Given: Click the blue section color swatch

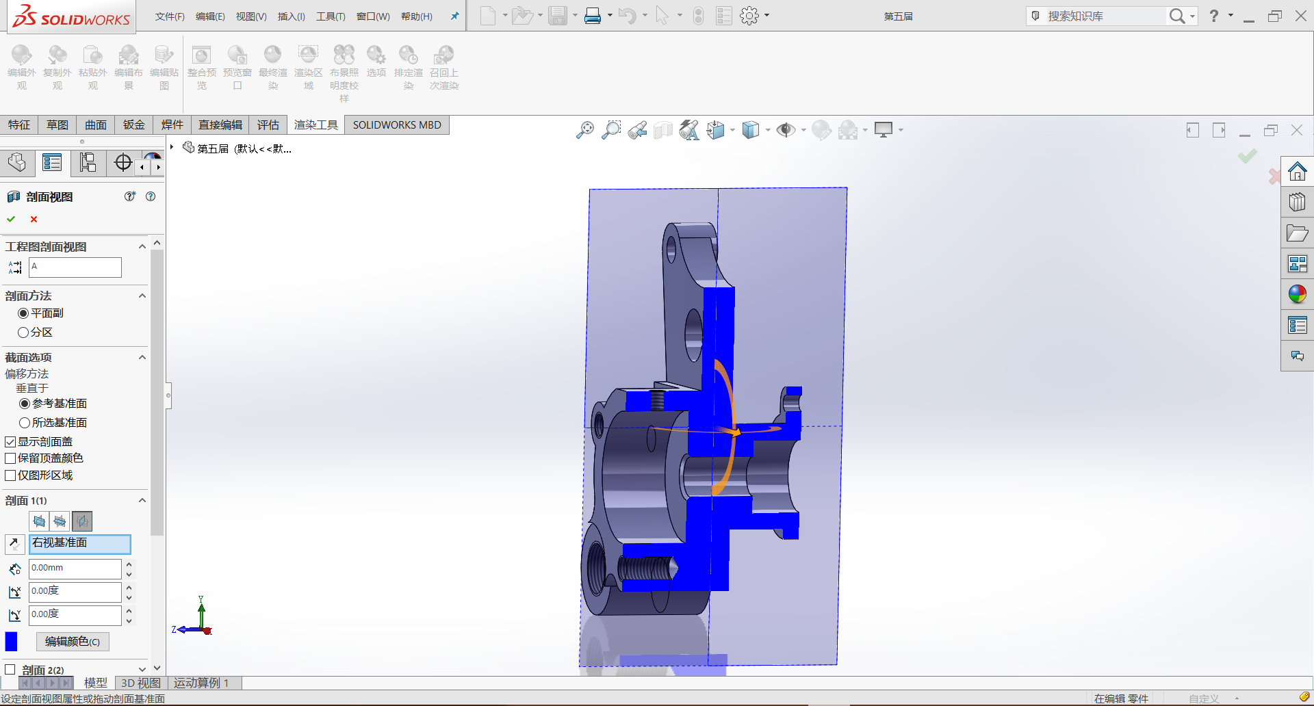Looking at the screenshot, I should (11, 642).
